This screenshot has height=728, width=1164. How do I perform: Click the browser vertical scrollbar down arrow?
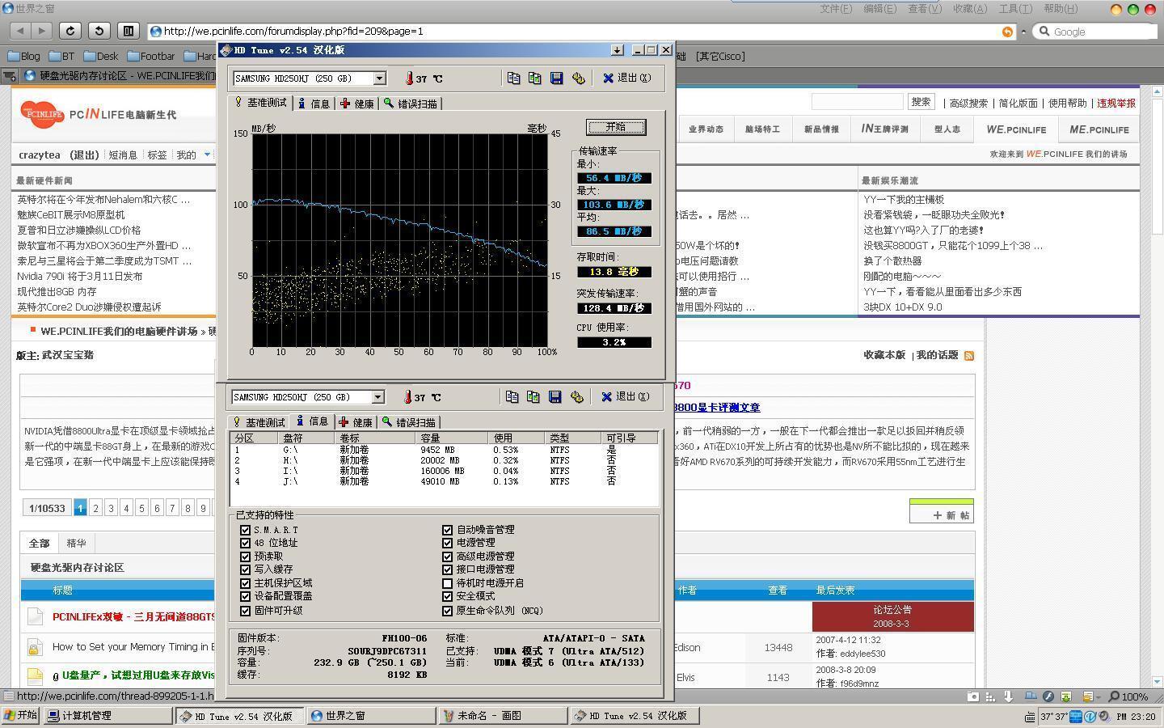(1157, 682)
